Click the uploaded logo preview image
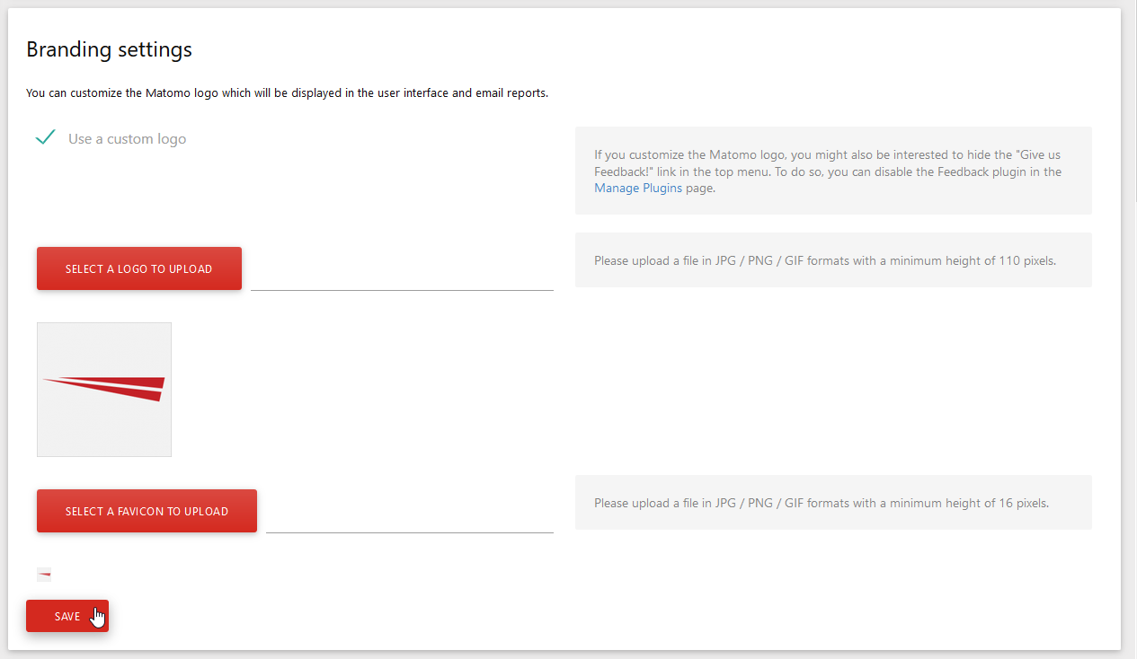This screenshot has height=659, width=1137. pos(104,390)
